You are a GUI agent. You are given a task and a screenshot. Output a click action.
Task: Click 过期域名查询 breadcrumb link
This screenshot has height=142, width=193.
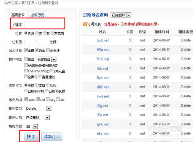48,3
